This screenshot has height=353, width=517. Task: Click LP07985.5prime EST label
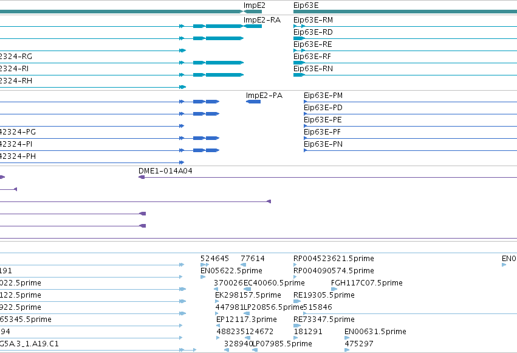(282, 344)
